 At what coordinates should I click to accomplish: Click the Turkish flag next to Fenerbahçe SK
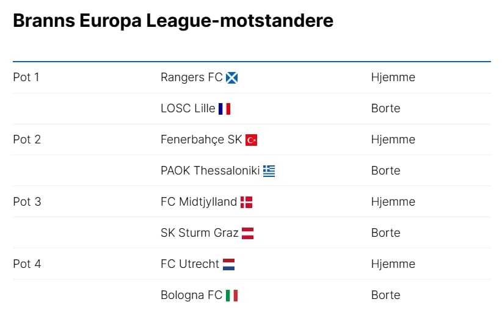pyautogui.click(x=251, y=140)
